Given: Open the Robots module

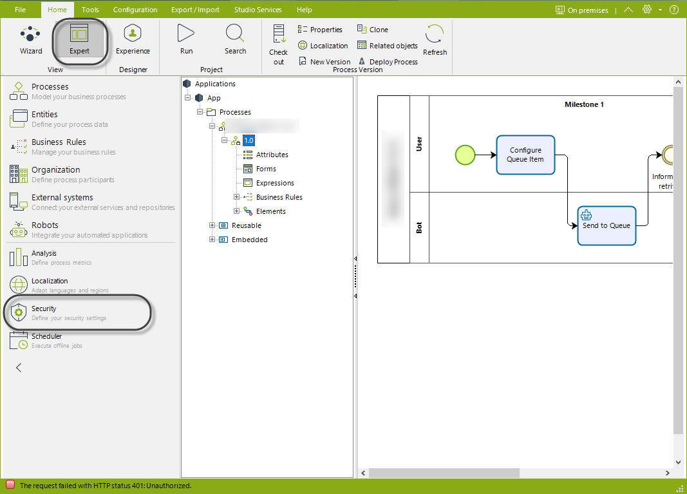Looking at the screenshot, I should [x=79, y=229].
